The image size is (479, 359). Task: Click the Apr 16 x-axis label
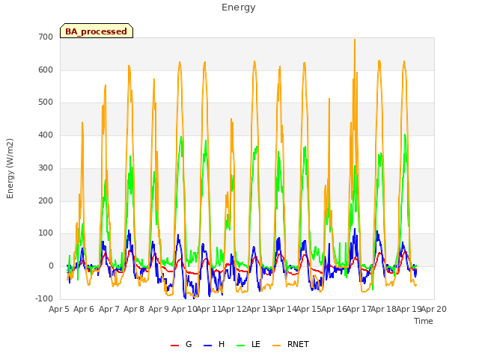[x=334, y=309]
